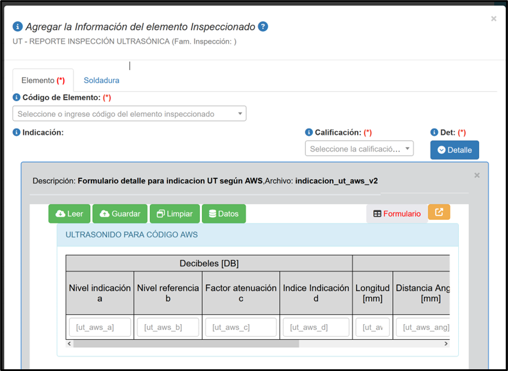
Task: Close the AWS form detail panel
Action: (477, 175)
